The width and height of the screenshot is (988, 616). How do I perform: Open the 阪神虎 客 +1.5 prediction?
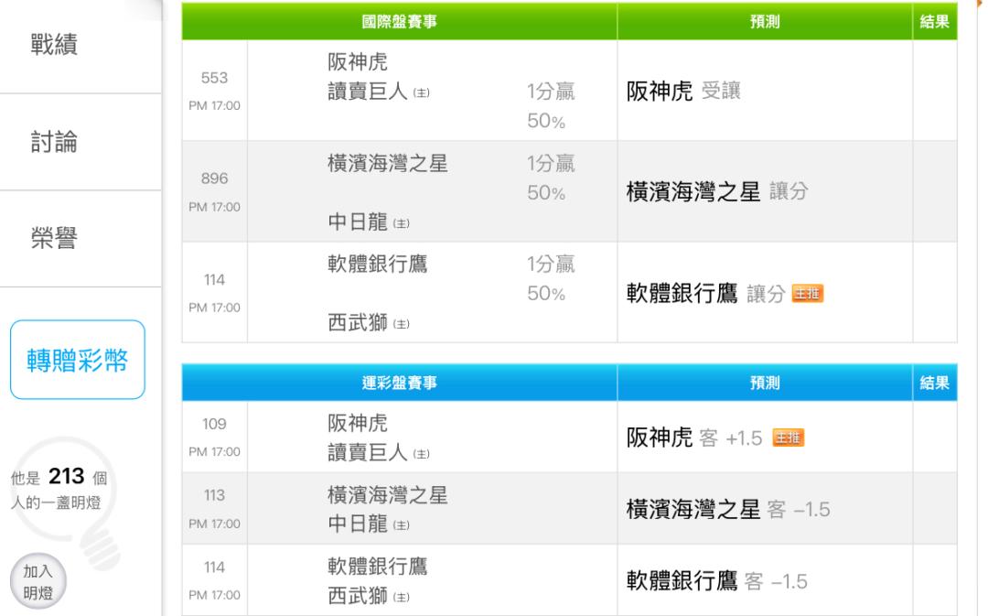(x=694, y=438)
